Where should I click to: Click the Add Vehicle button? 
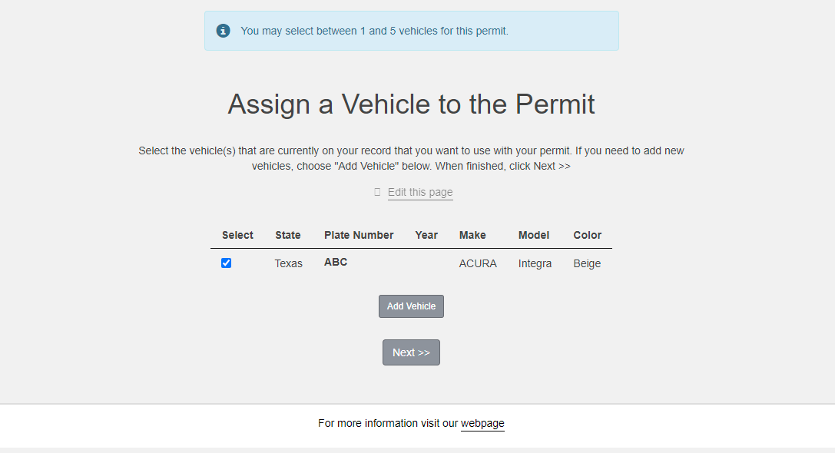pos(411,306)
